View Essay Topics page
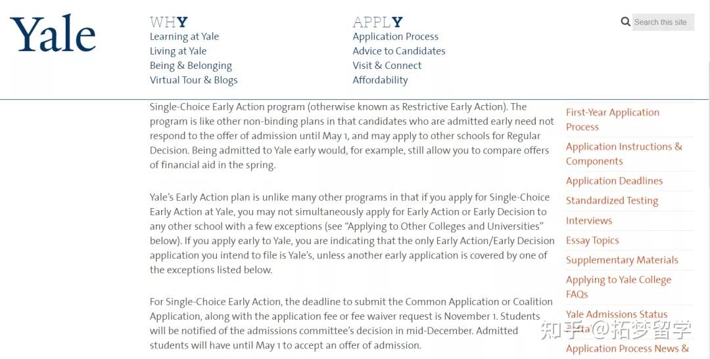 point(592,240)
